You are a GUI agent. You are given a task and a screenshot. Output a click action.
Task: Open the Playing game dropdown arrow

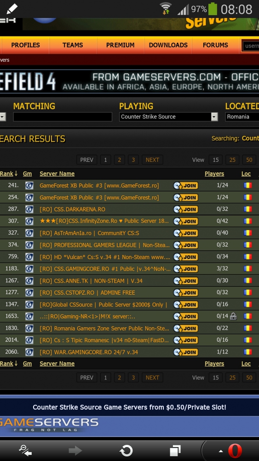coord(214,117)
